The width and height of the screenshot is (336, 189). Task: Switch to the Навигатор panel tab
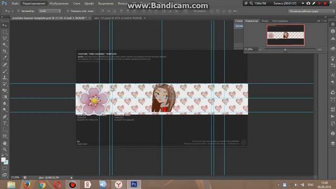pyautogui.click(x=251, y=21)
